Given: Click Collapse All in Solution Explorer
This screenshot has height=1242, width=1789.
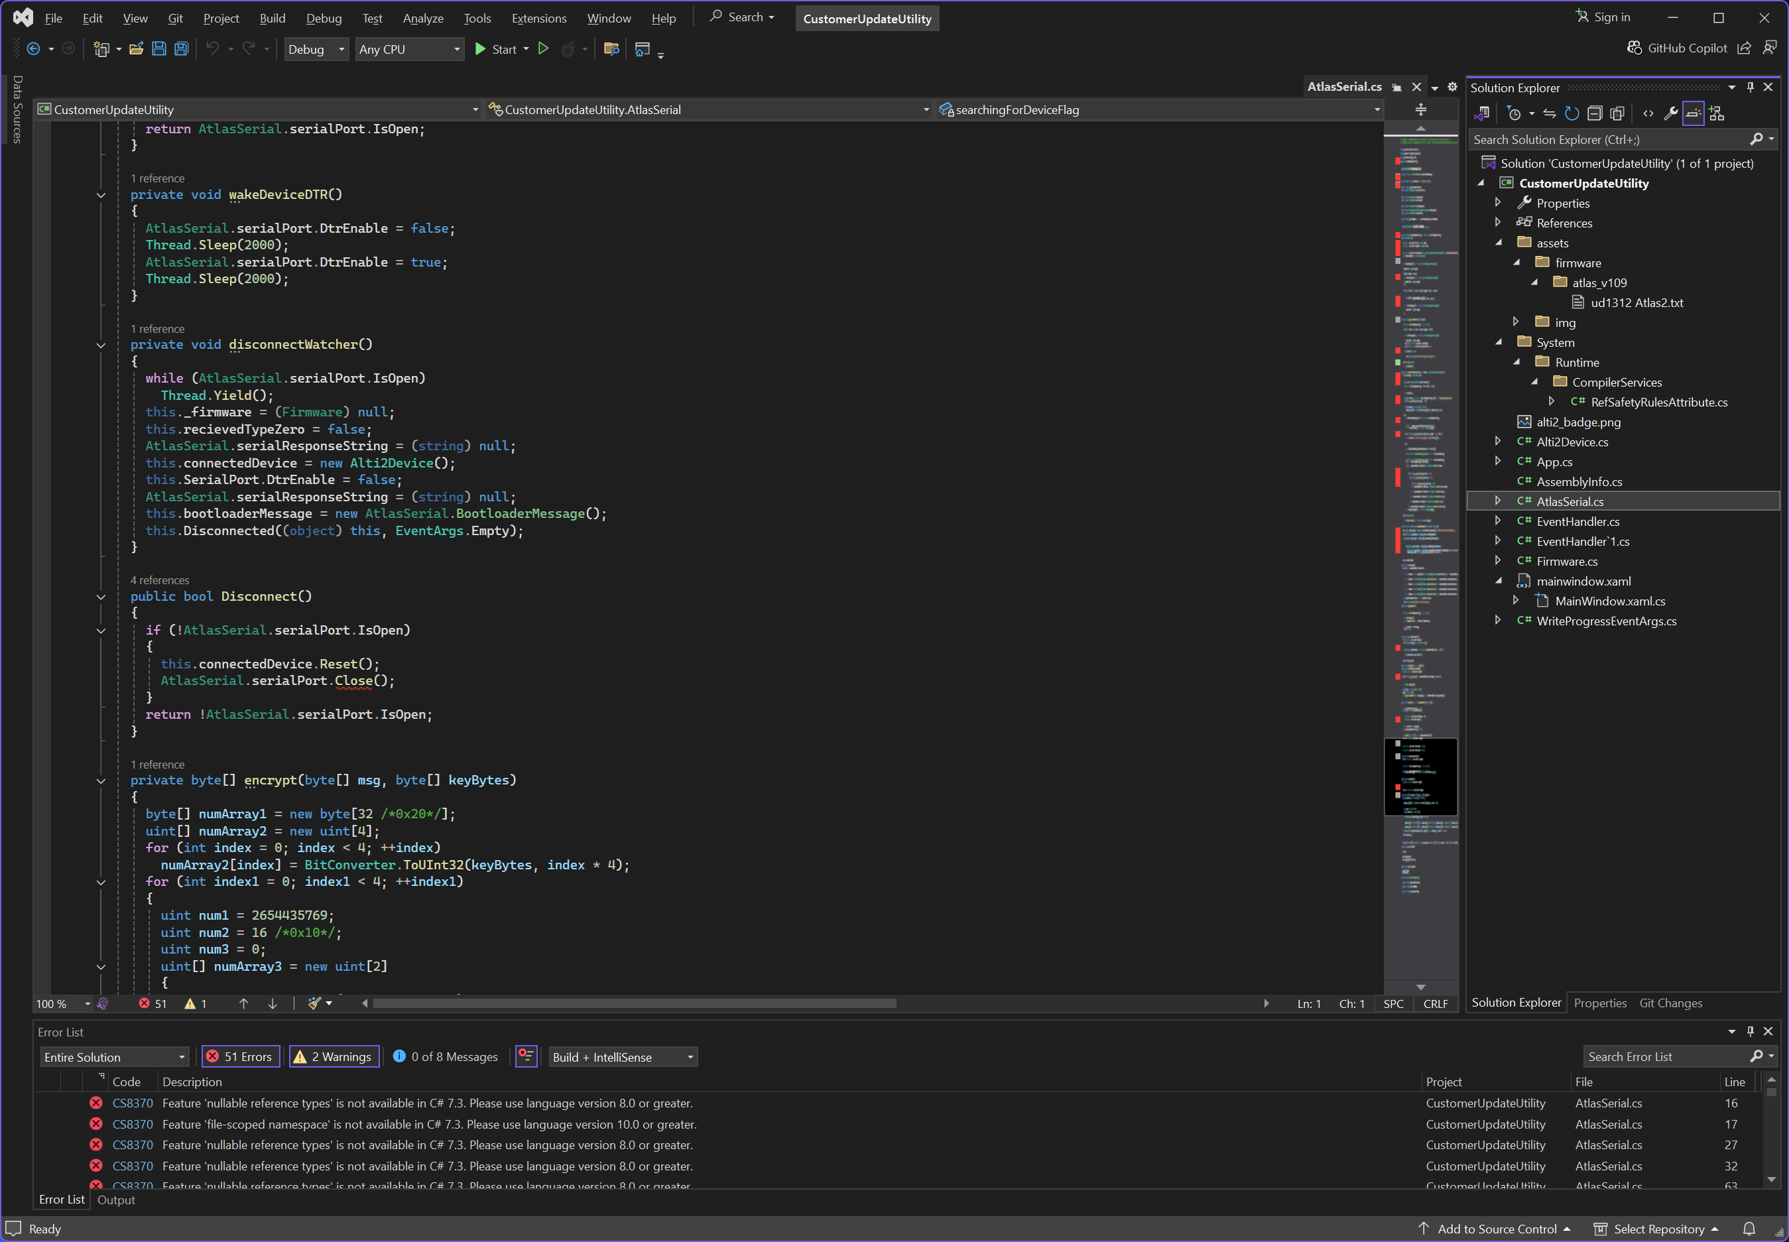Looking at the screenshot, I should tap(1595, 113).
